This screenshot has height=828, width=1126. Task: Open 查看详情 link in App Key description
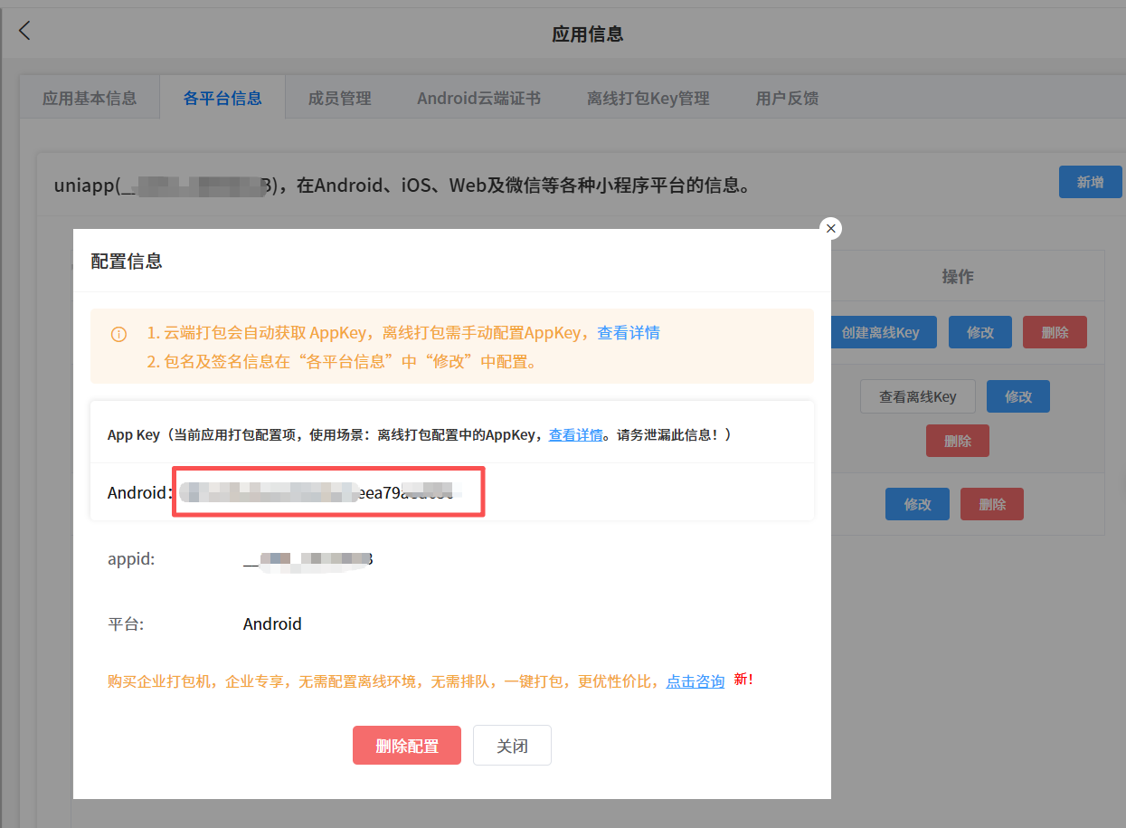575,435
